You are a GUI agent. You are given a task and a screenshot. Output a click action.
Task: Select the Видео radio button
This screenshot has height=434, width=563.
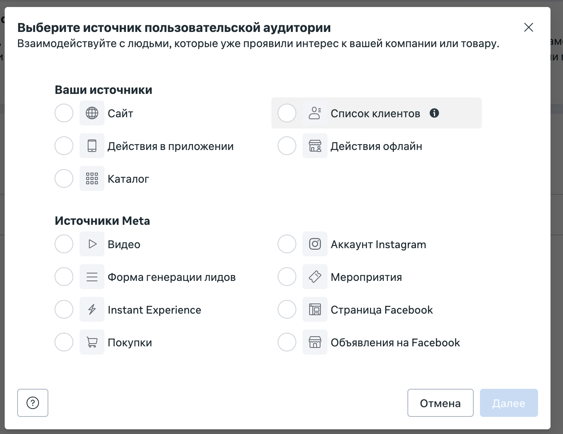tap(64, 244)
